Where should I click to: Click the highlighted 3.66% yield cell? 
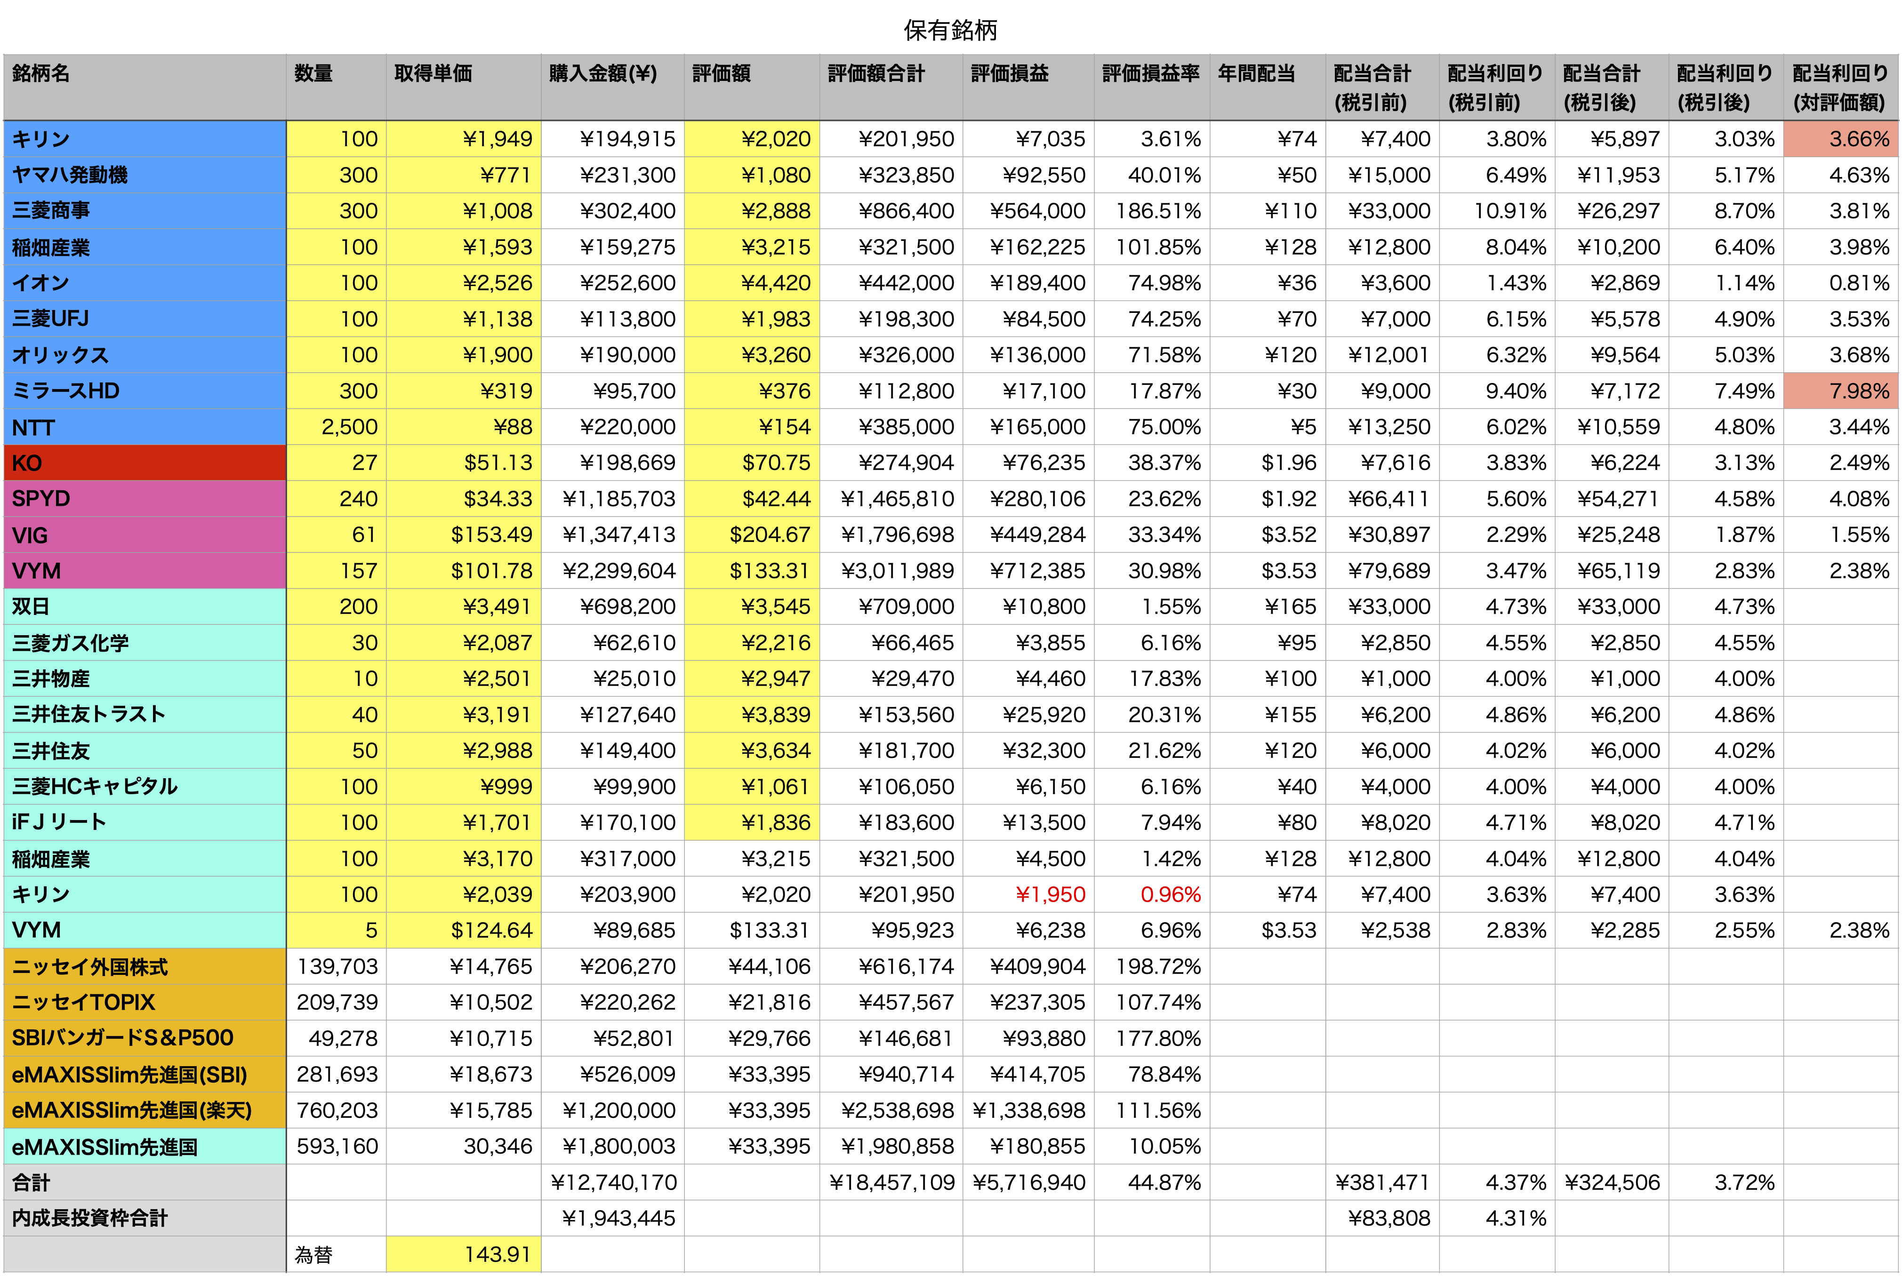(x=1840, y=139)
